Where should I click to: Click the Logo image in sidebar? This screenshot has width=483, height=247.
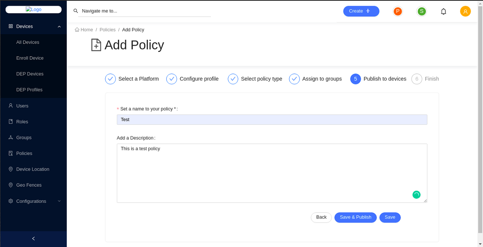33,10
